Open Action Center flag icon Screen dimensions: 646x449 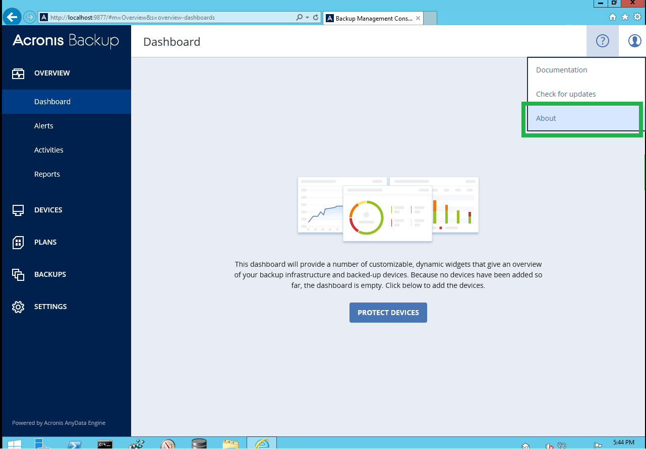(598, 445)
